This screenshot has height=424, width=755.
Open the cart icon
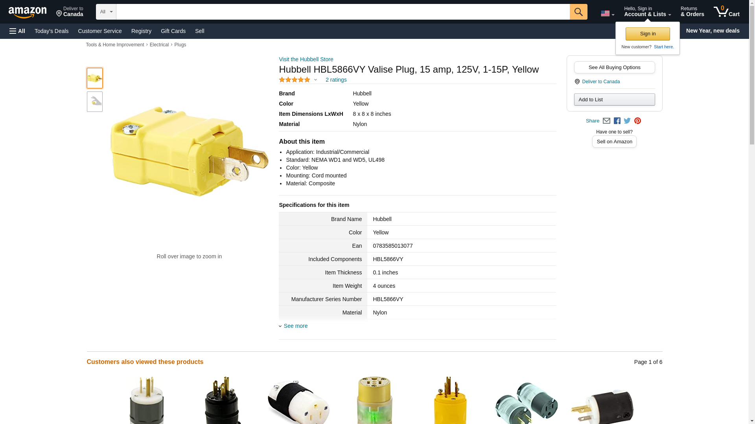pyautogui.click(x=726, y=12)
